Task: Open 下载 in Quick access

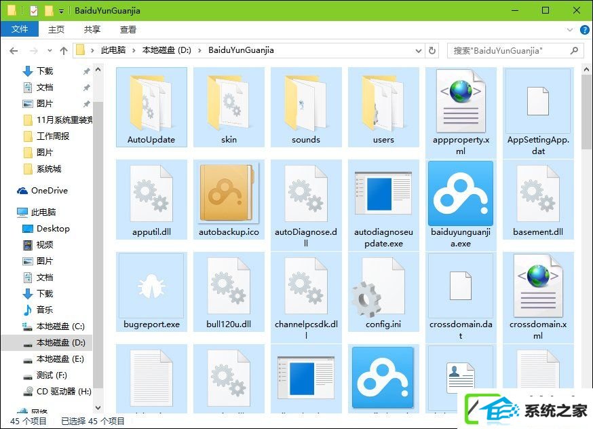Action: [45, 71]
